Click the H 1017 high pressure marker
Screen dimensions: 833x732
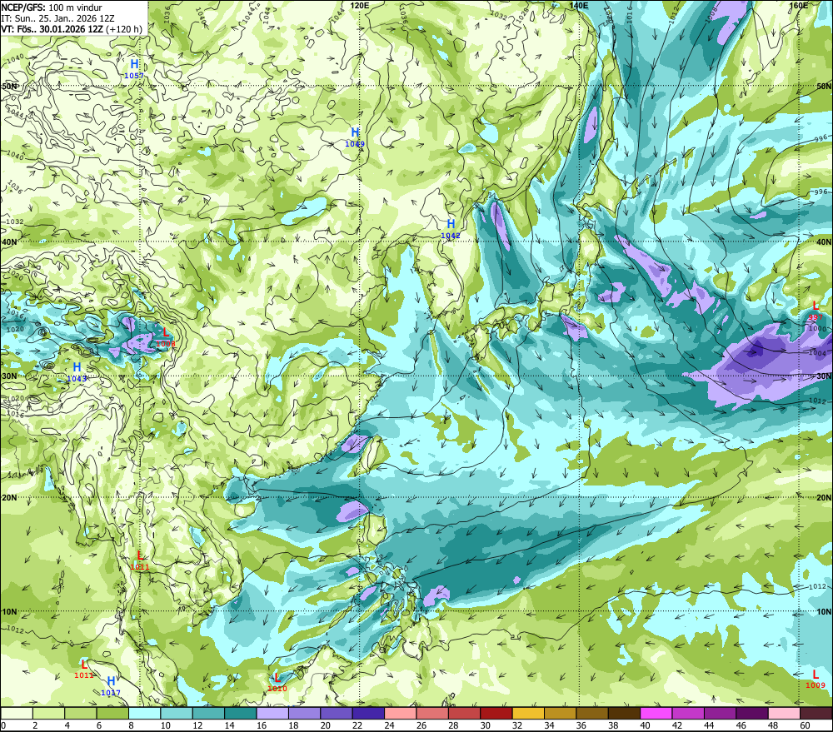click(x=111, y=686)
